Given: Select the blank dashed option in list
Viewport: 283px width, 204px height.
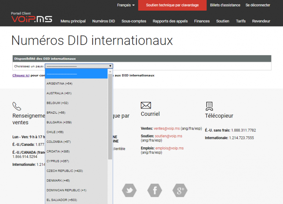Looking at the screenshot, I should (76, 74).
